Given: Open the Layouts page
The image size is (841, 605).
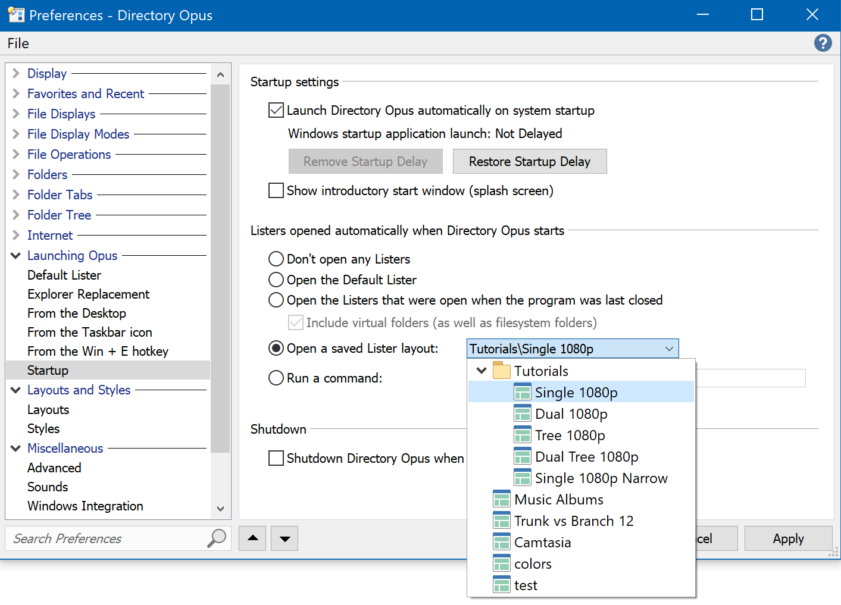Looking at the screenshot, I should tap(48, 409).
